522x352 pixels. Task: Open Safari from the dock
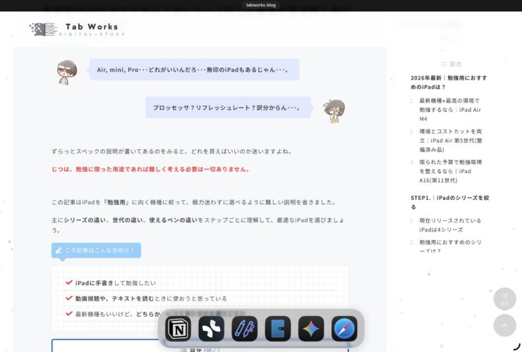click(344, 329)
